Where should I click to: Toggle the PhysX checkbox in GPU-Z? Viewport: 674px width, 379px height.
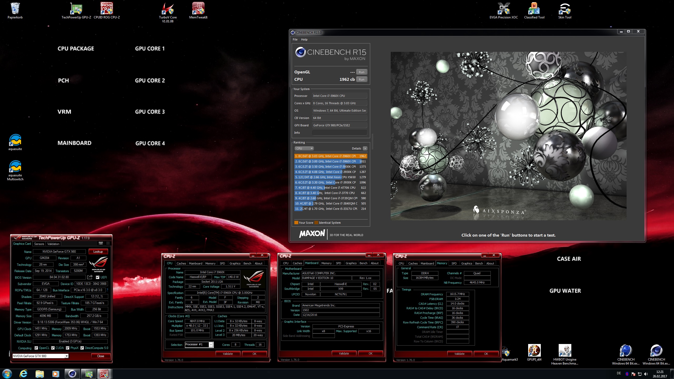click(x=68, y=348)
